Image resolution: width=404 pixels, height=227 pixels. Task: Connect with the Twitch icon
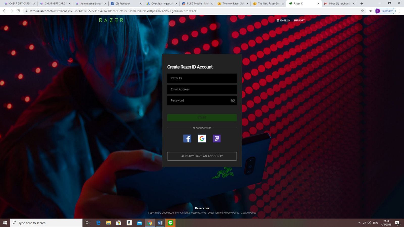pos(217,138)
